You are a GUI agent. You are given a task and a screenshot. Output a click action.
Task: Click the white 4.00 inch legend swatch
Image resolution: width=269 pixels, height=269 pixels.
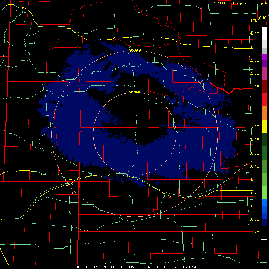(264, 33)
